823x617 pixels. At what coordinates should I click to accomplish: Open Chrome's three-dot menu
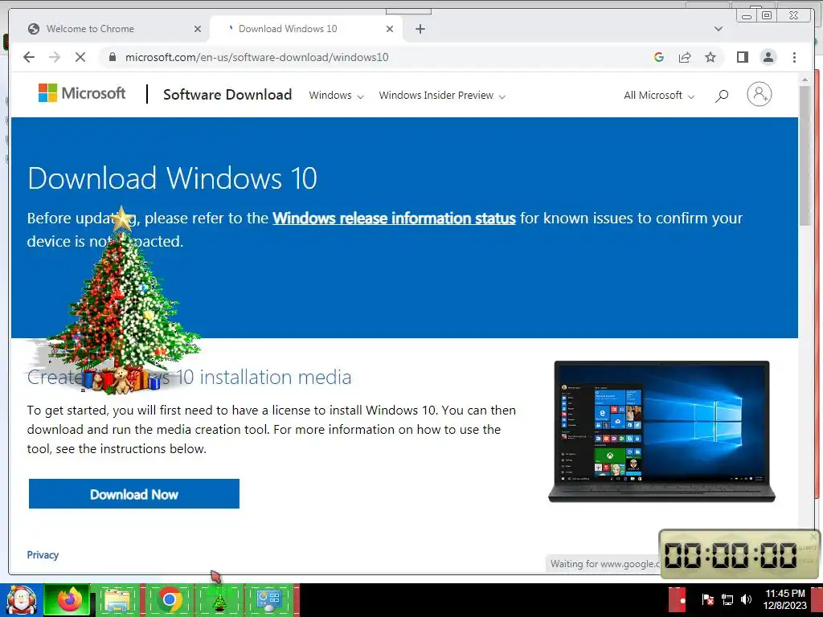pos(794,57)
